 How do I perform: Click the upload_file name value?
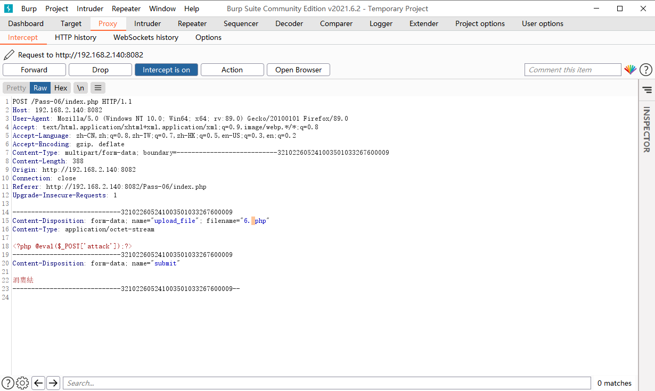pyautogui.click(x=175, y=221)
